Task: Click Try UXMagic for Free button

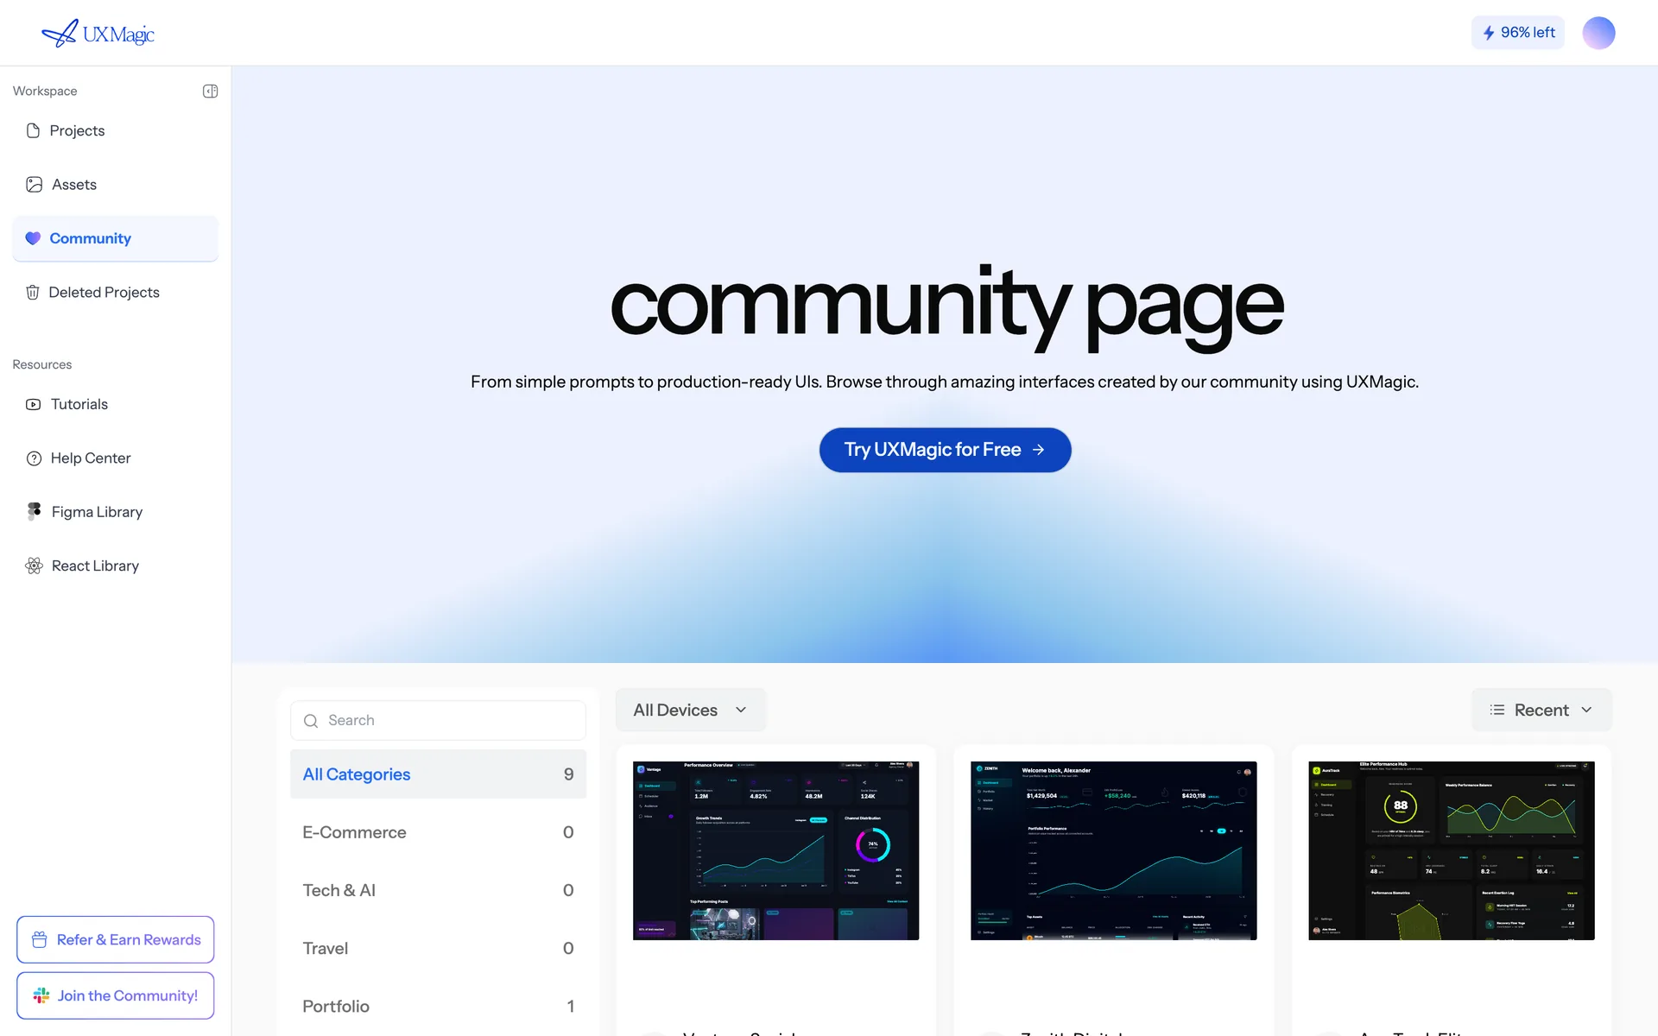Action: (x=945, y=450)
